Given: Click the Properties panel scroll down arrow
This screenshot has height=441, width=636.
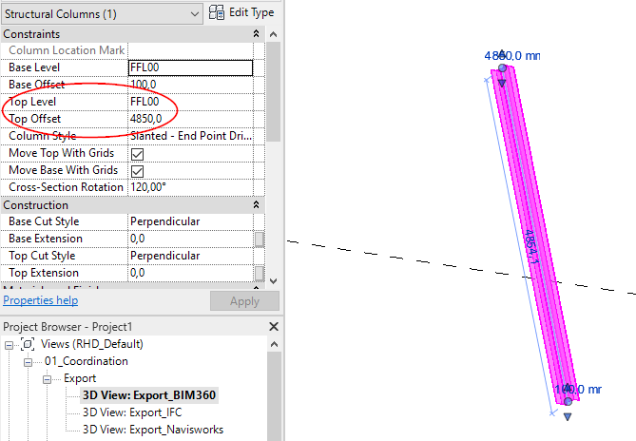Looking at the screenshot, I should point(274,281).
